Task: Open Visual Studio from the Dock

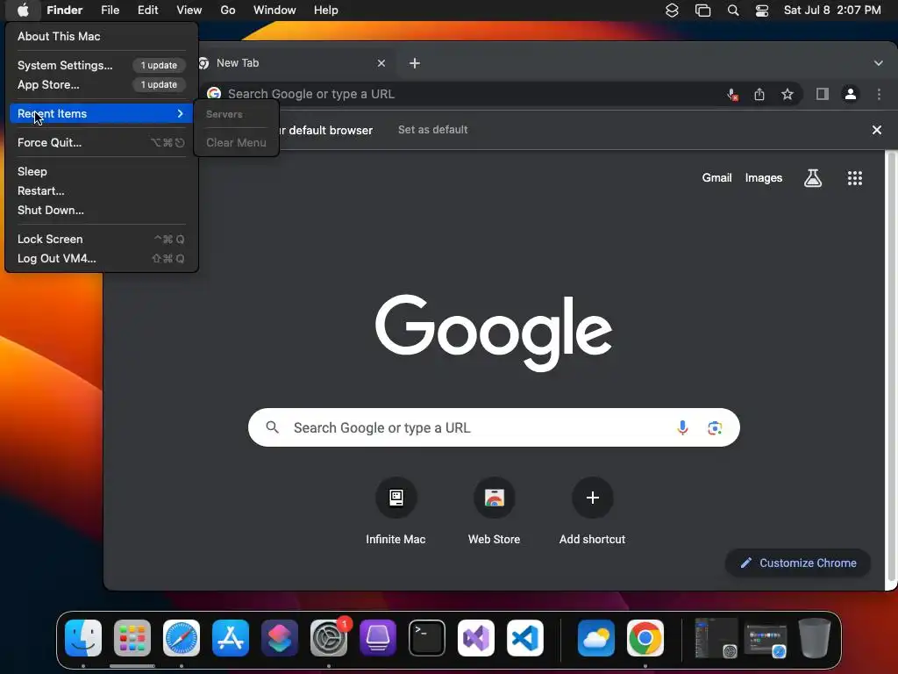Action: pyautogui.click(x=476, y=638)
